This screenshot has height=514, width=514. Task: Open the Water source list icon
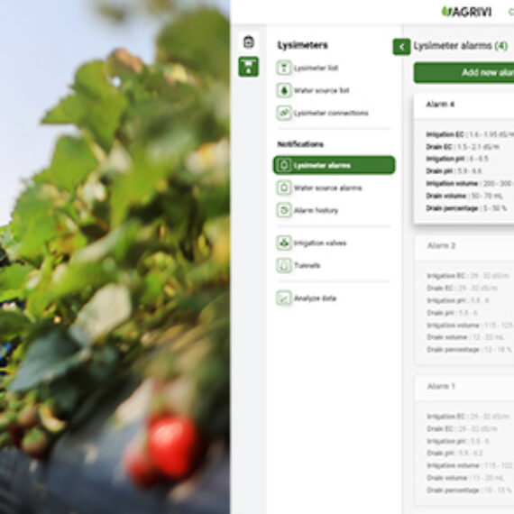284,90
